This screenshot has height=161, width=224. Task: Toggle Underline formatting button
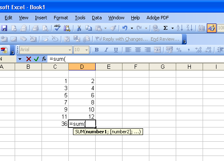[116, 50]
